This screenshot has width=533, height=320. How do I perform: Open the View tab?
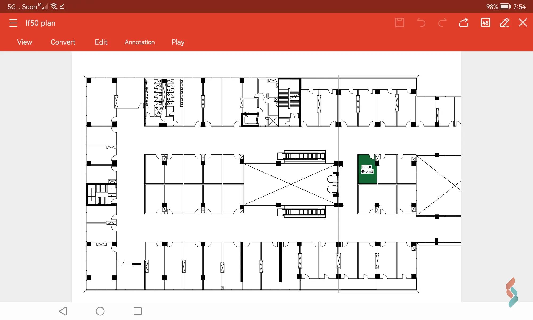coord(25,42)
